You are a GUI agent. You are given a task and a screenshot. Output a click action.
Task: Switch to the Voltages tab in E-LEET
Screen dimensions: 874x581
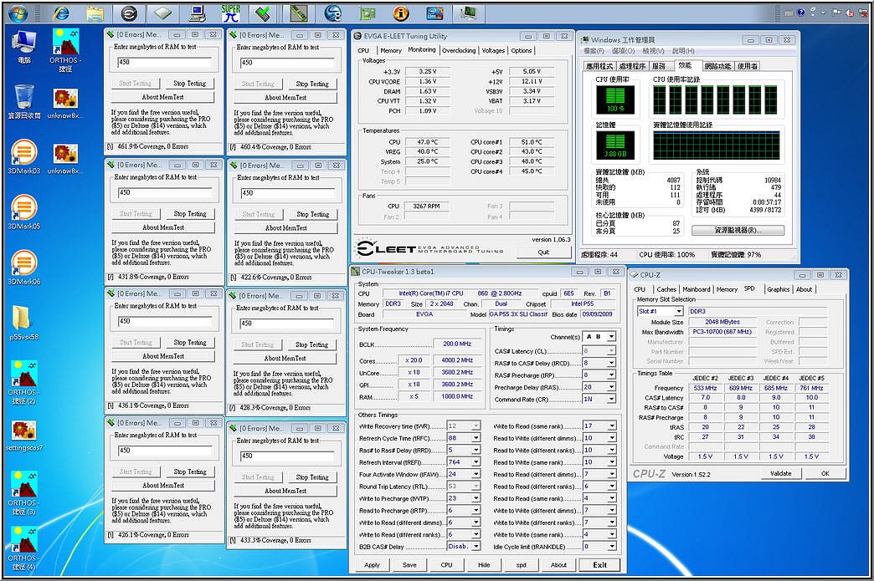(x=493, y=51)
